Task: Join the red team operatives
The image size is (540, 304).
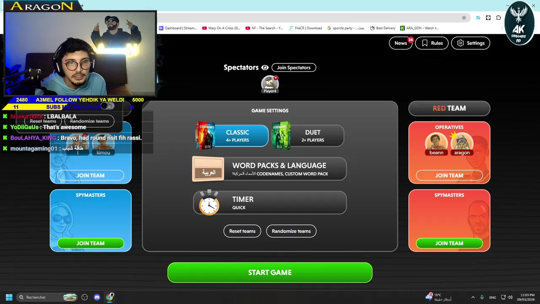Action: tap(449, 175)
